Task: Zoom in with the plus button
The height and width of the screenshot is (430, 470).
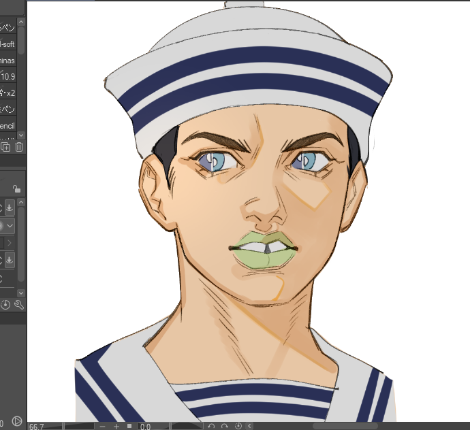Action: [116, 426]
